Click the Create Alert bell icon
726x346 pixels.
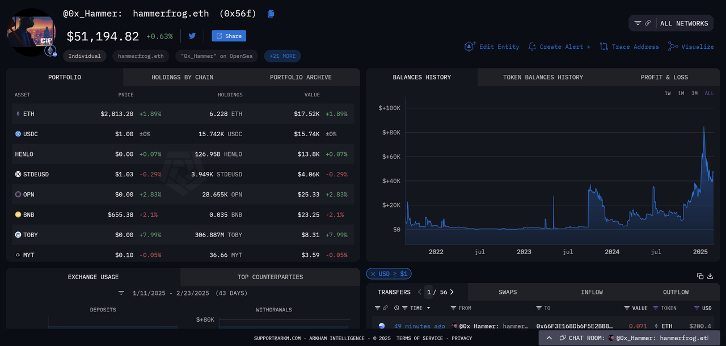531,47
